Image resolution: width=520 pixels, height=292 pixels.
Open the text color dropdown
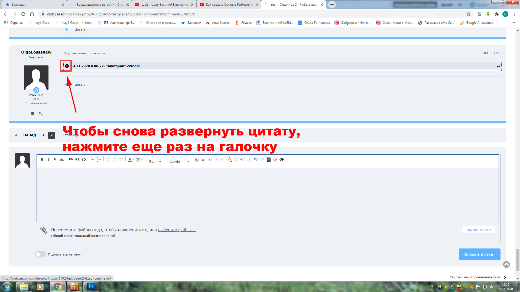tap(131, 160)
